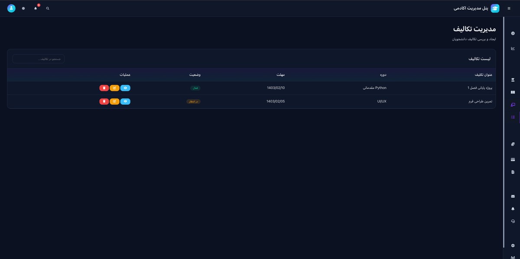Click the headset support icon in the sidebar

click(513, 221)
